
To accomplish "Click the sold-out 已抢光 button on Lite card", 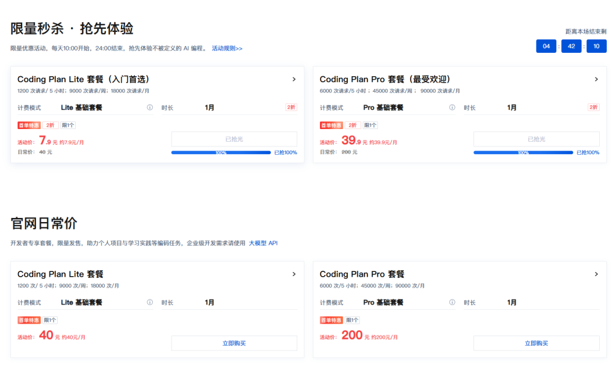I will [234, 139].
